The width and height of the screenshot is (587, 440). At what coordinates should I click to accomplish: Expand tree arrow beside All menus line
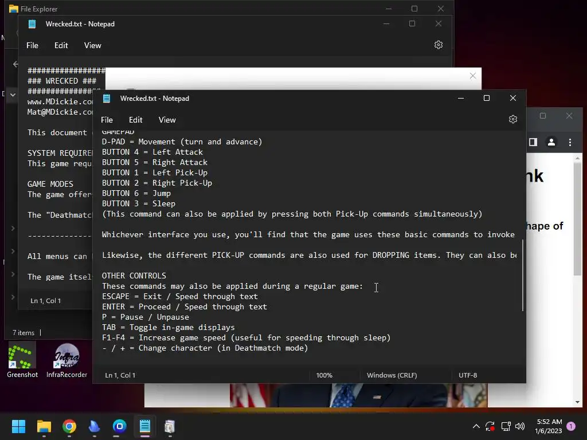pos(13,251)
